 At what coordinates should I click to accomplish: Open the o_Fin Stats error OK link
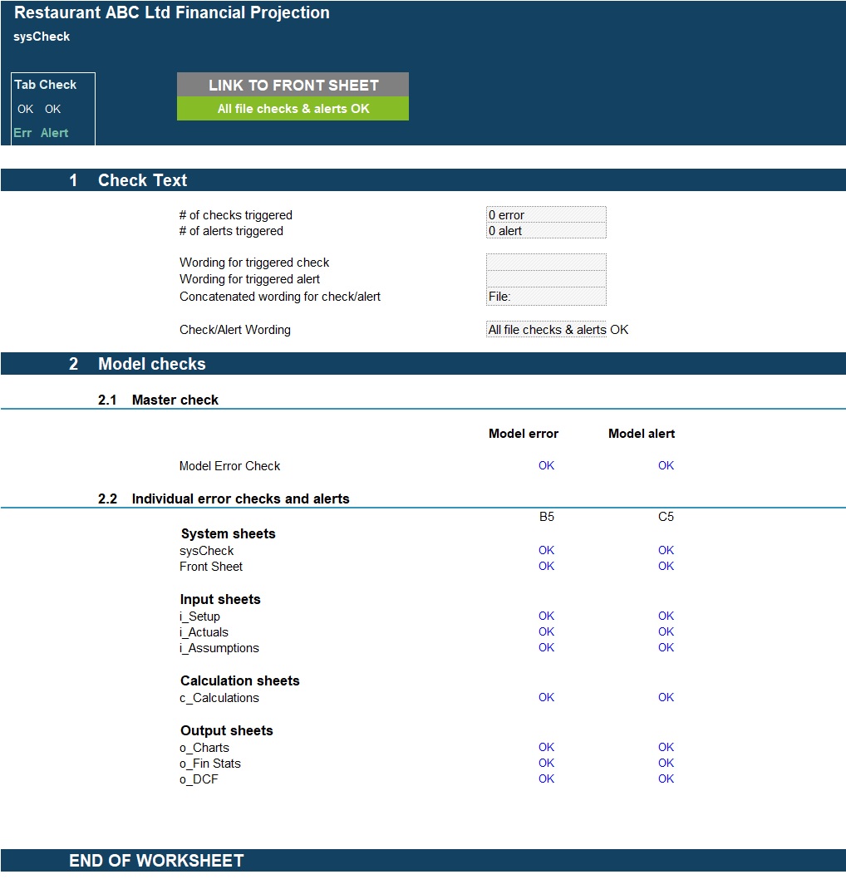547,764
